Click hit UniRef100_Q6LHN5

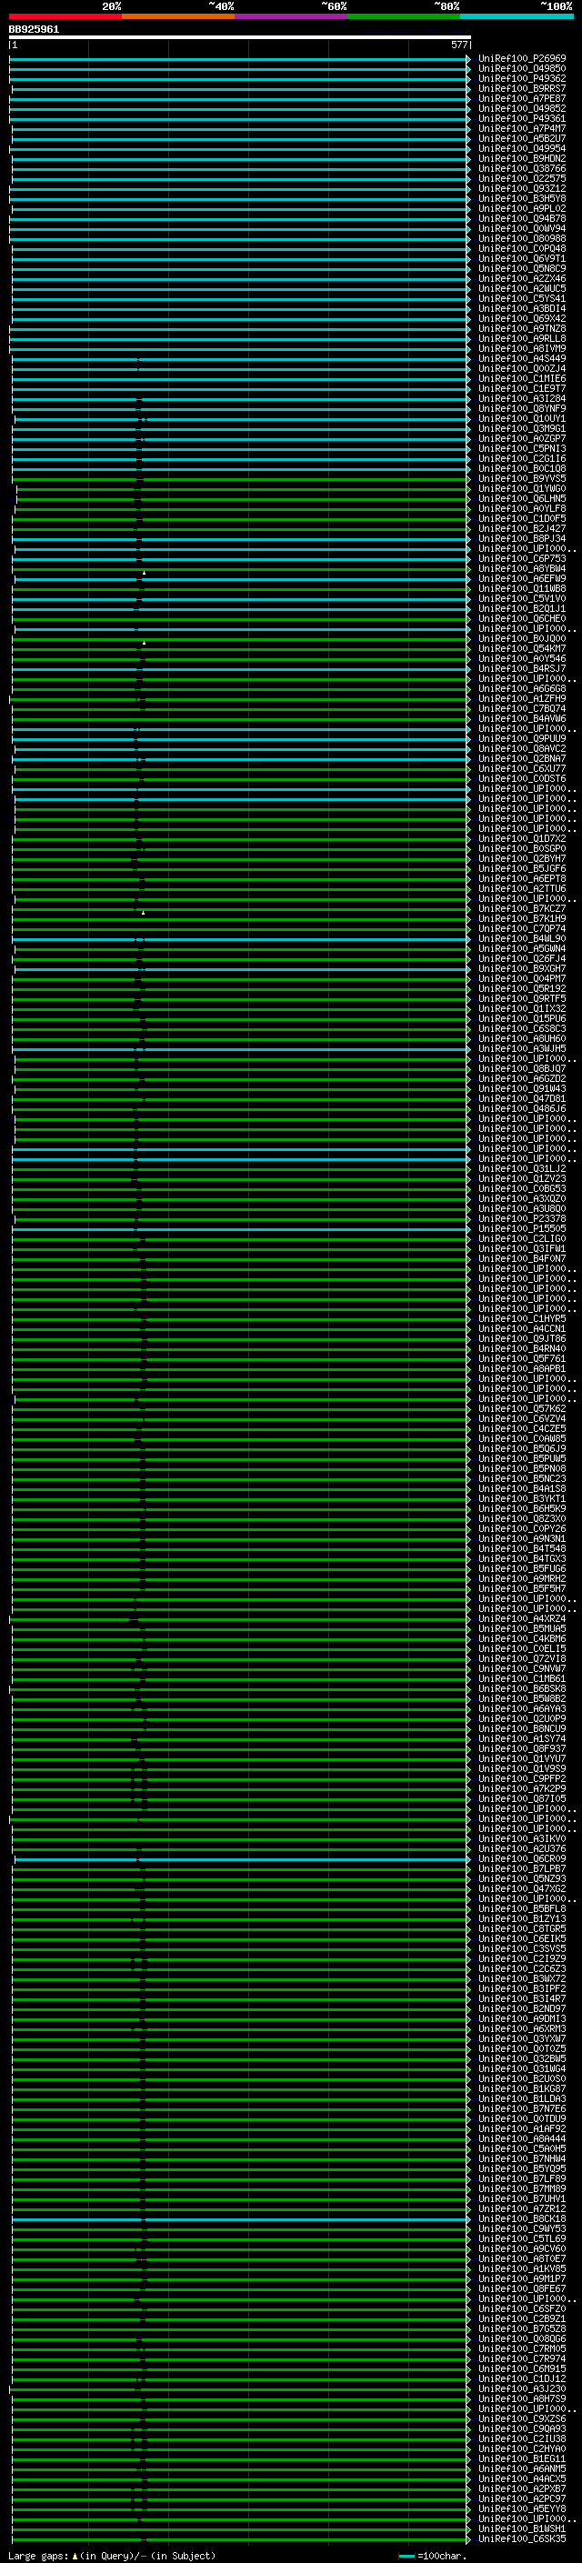coord(522,498)
